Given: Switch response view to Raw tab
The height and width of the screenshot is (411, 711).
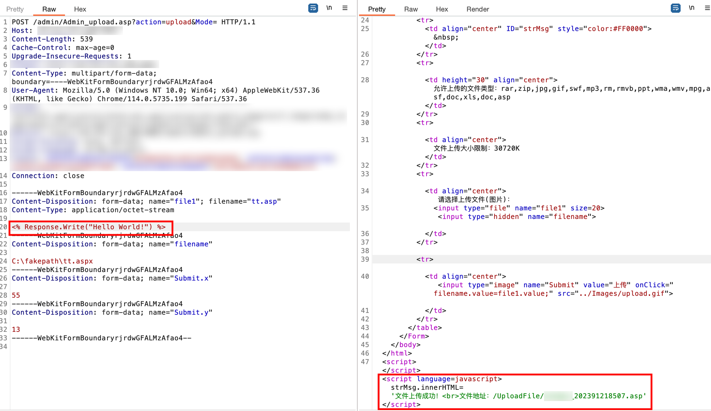Looking at the screenshot, I should 411,9.
